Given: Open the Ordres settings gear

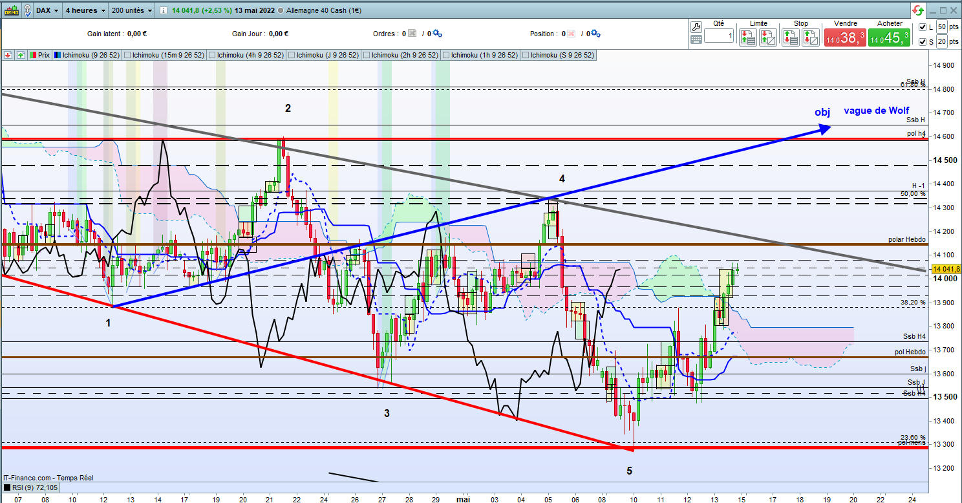Looking at the screenshot, I should pyautogui.click(x=438, y=34).
